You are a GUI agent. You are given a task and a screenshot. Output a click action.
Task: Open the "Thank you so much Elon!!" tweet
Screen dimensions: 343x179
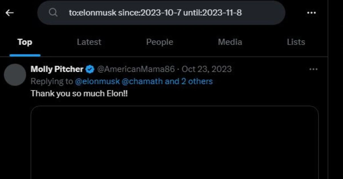79,93
